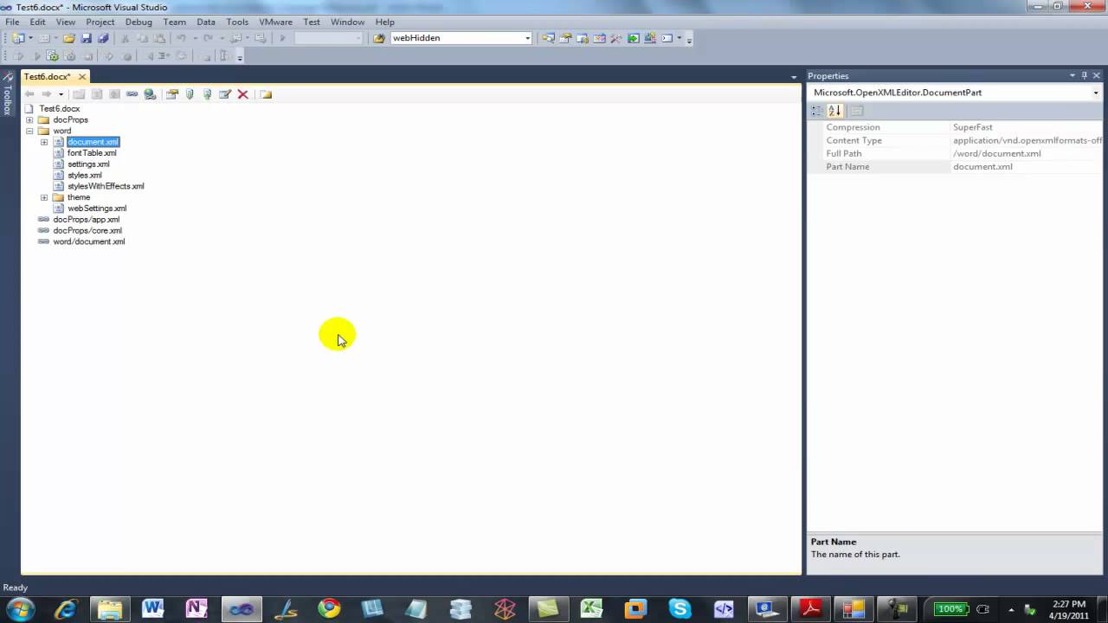The width and height of the screenshot is (1108, 623).
Task: Click the chain link icon in editor toolbar
Action: coord(132,94)
